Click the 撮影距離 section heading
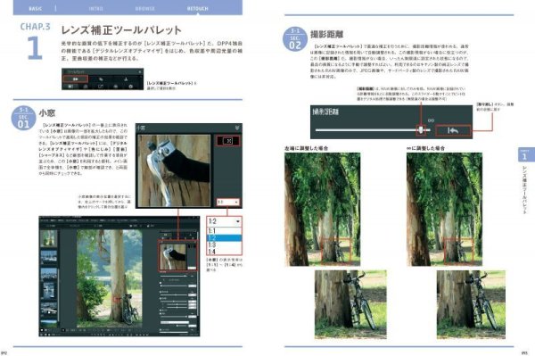Screen dimensions: 535x356 point(327,35)
